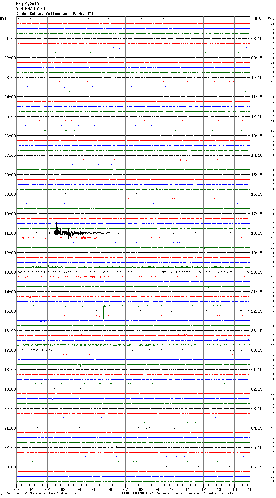This screenshot has height=498, width=276.
Task: Select the 07:00 MST row label
Action: click(x=10, y=156)
